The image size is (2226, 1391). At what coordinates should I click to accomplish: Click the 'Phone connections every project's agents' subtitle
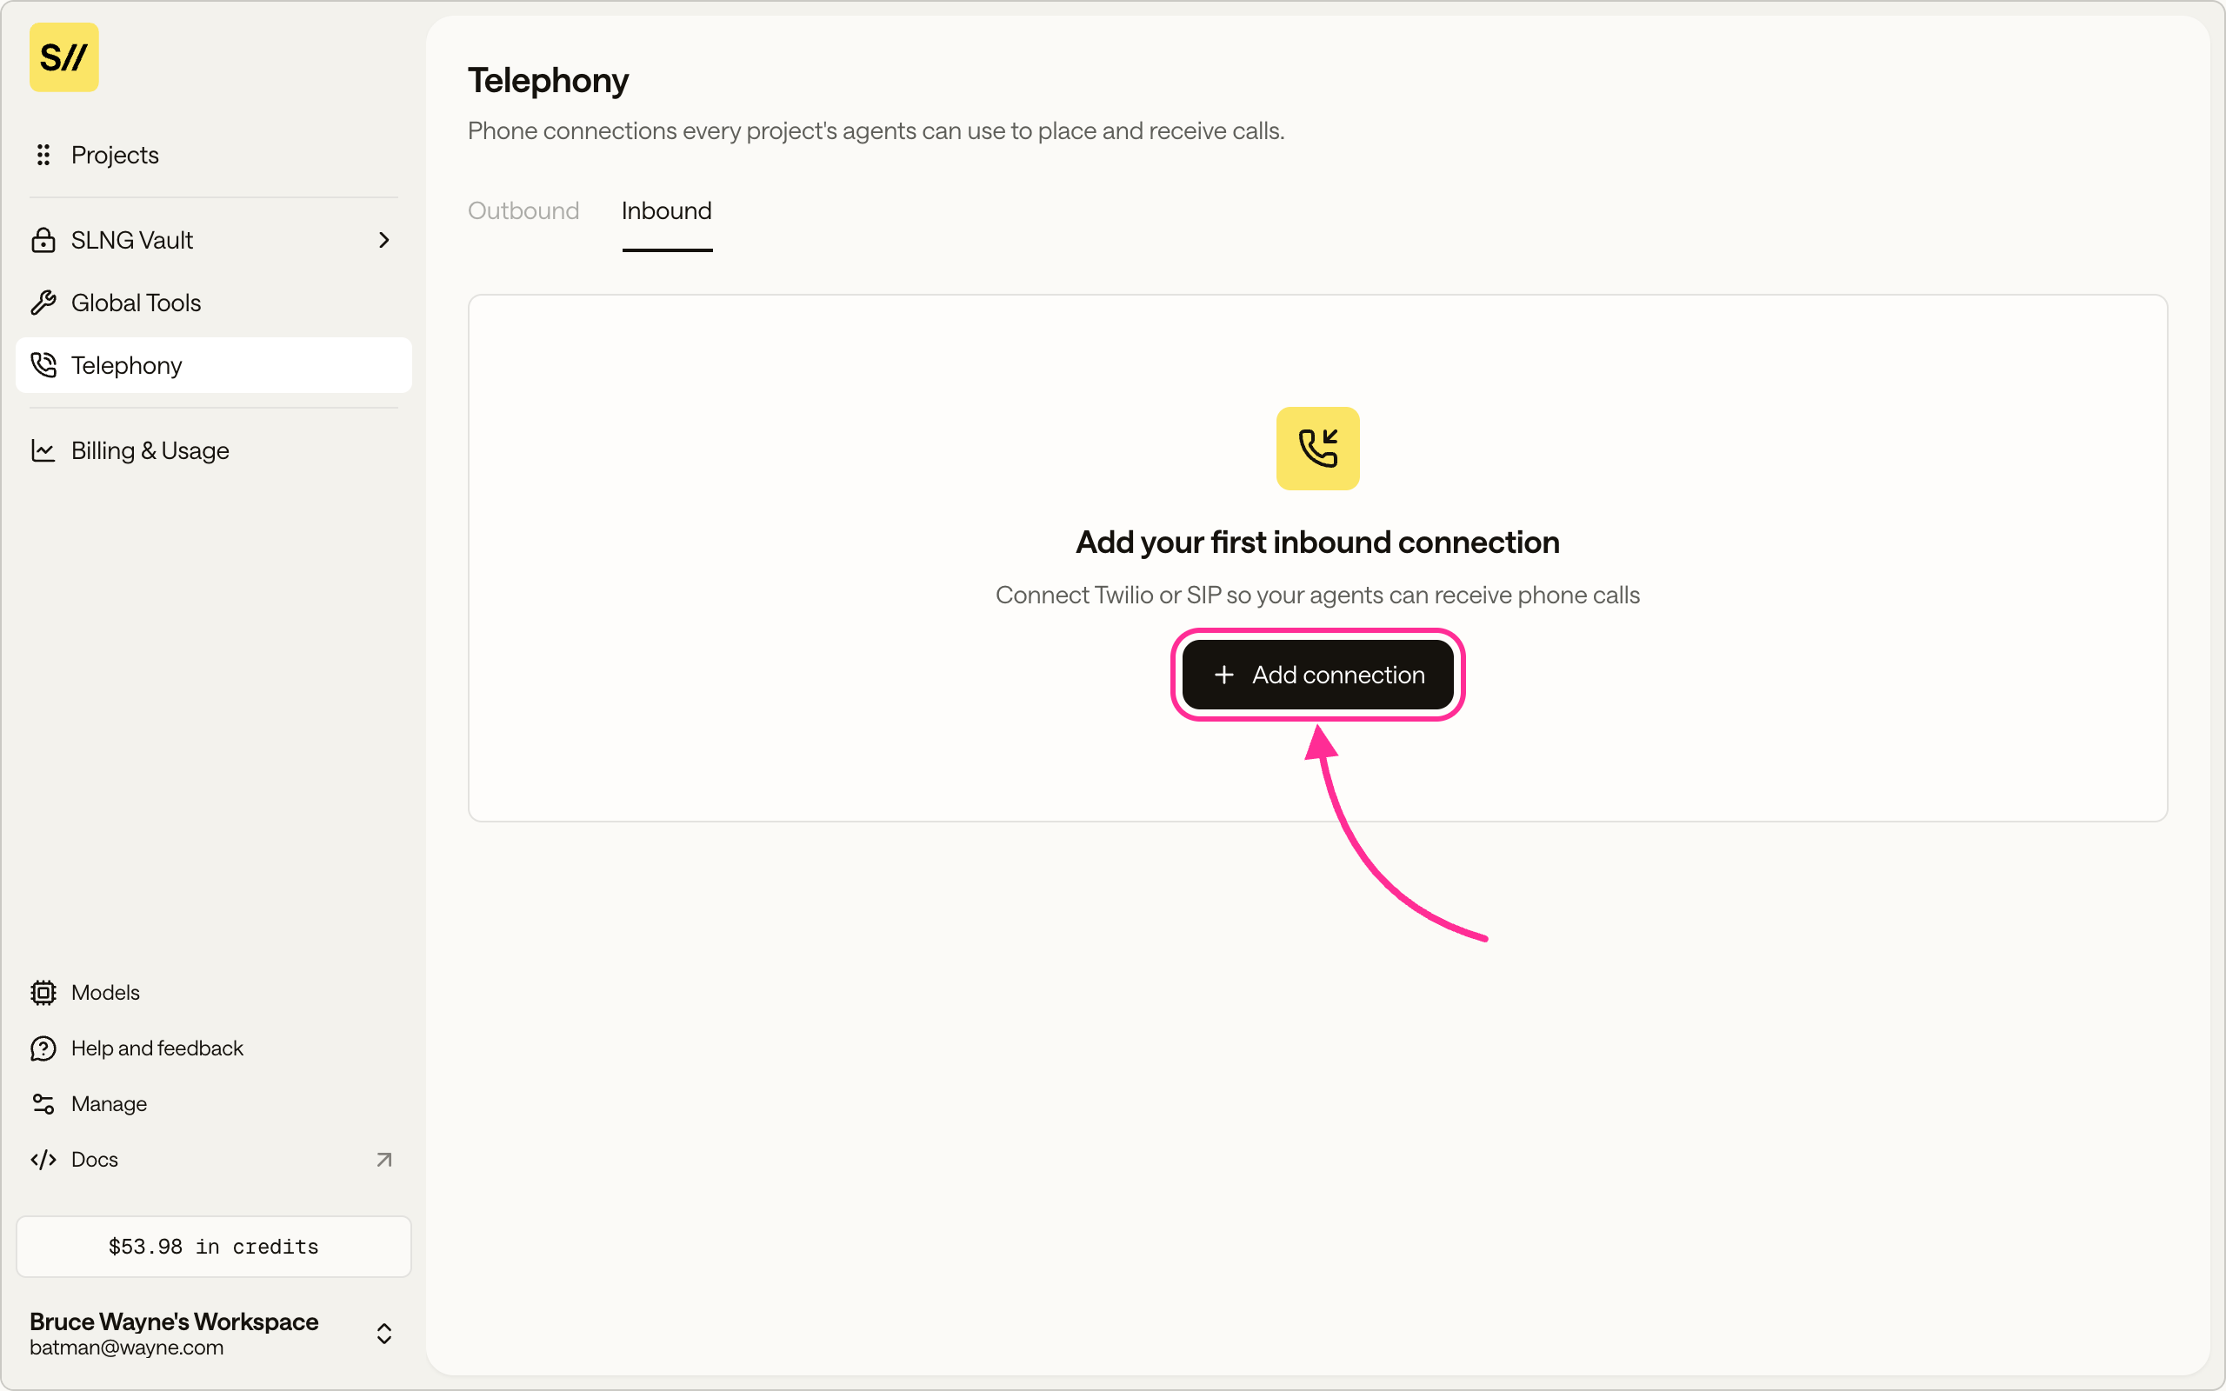click(876, 130)
